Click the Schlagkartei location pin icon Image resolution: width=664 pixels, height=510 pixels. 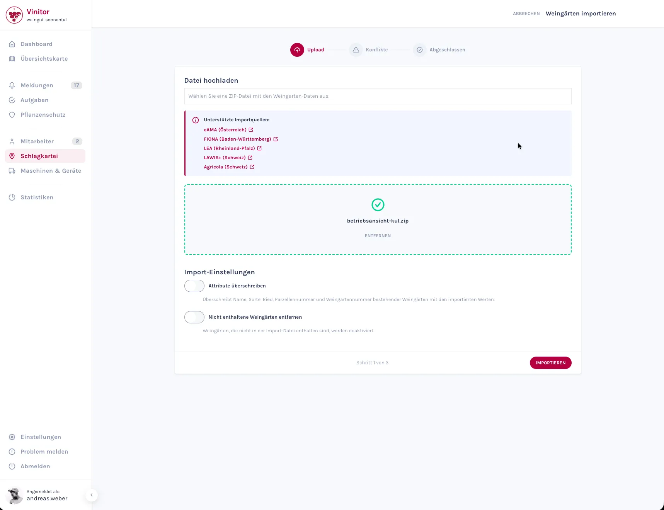click(12, 156)
